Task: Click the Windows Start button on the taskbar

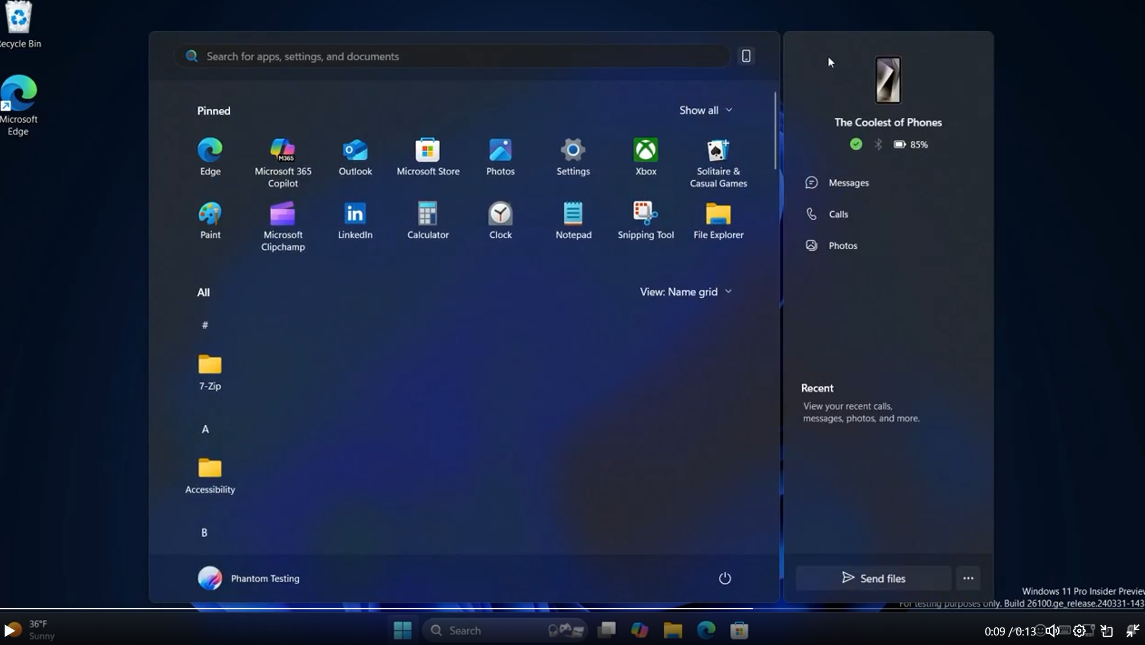Action: pos(402,630)
